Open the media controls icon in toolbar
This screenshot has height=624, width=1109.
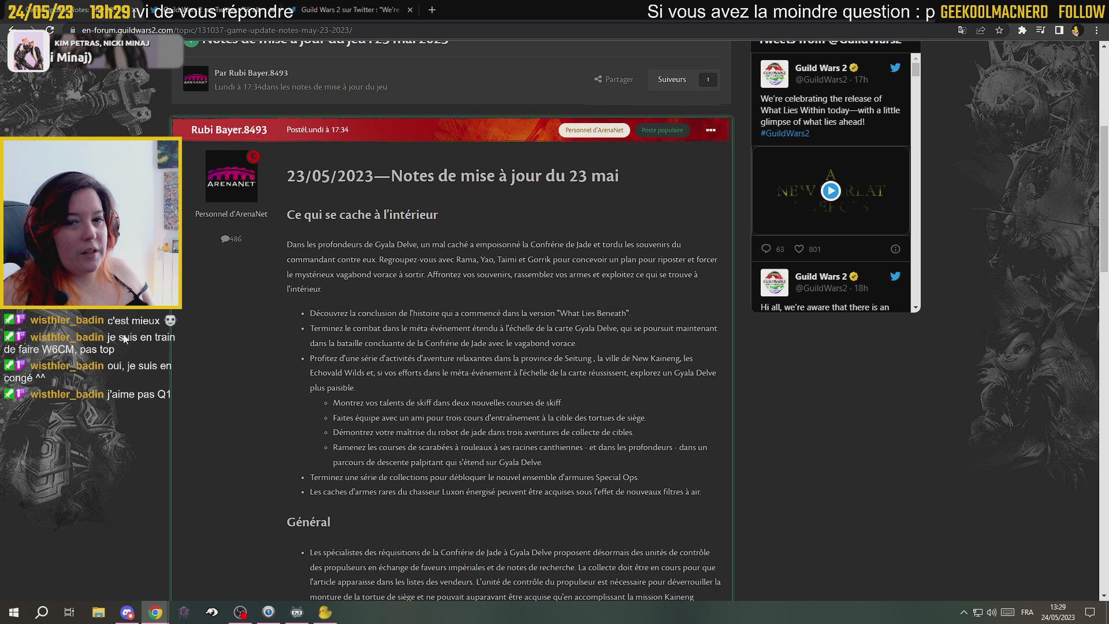[1040, 31]
